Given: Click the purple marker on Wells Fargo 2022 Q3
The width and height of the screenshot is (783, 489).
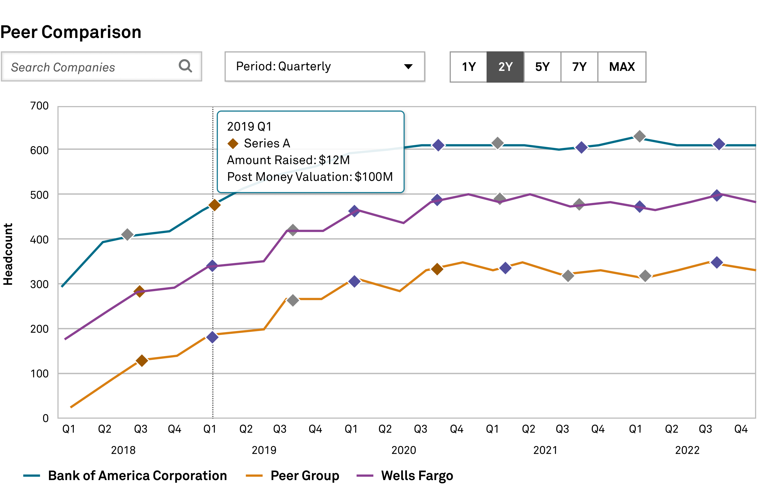Looking at the screenshot, I should 717,195.
